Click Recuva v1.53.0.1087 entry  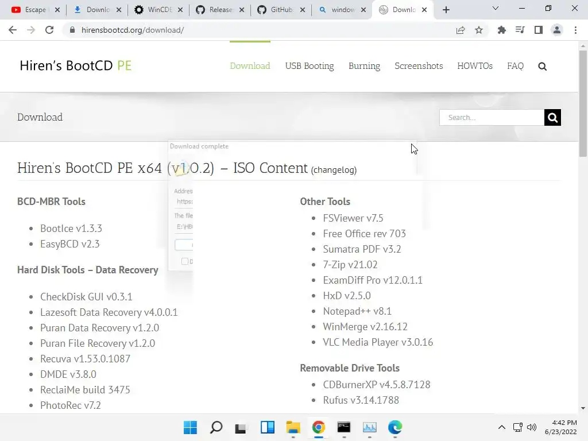[x=85, y=359]
